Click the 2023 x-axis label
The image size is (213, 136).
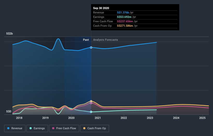[x=150, y=118]
